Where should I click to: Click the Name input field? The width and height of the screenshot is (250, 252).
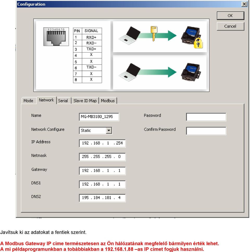tap(99, 117)
